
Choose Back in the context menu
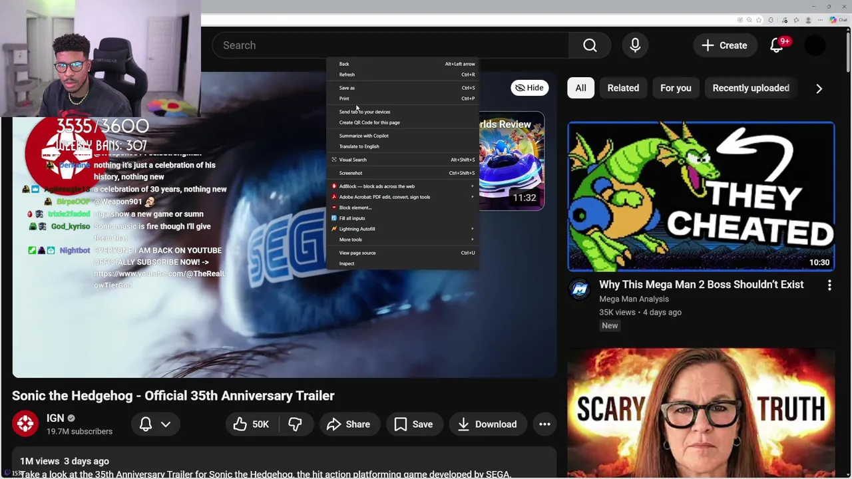[x=403, y=64]
